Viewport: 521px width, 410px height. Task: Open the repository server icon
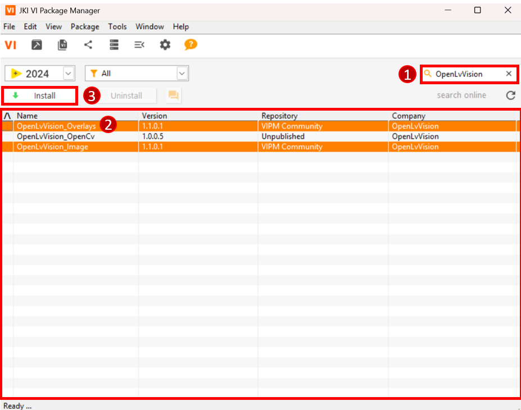(114, 45)
